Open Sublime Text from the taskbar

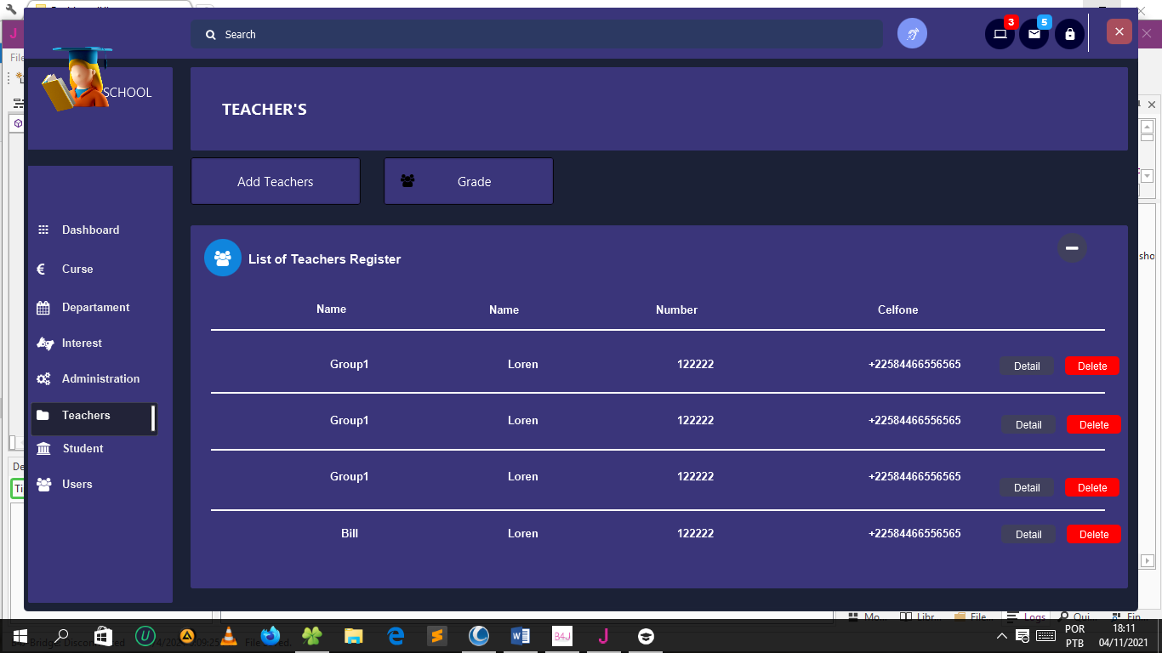(437, 636)
